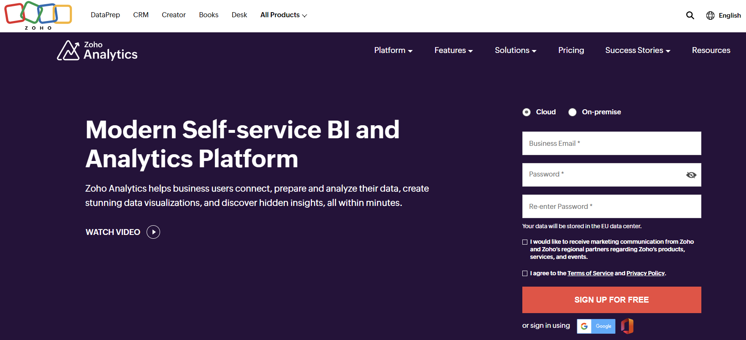Viewport: 746px width, 340px height.
Task: Click the globe language icon
Action: pyautogui.click(x=710, y=15)
